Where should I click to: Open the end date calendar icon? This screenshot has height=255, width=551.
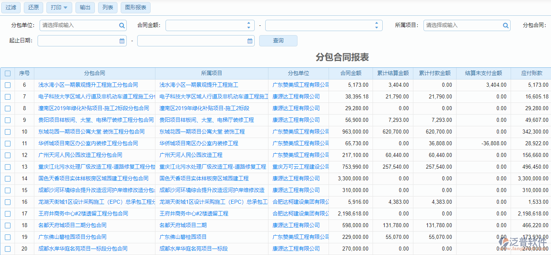[x=249, y=40]
